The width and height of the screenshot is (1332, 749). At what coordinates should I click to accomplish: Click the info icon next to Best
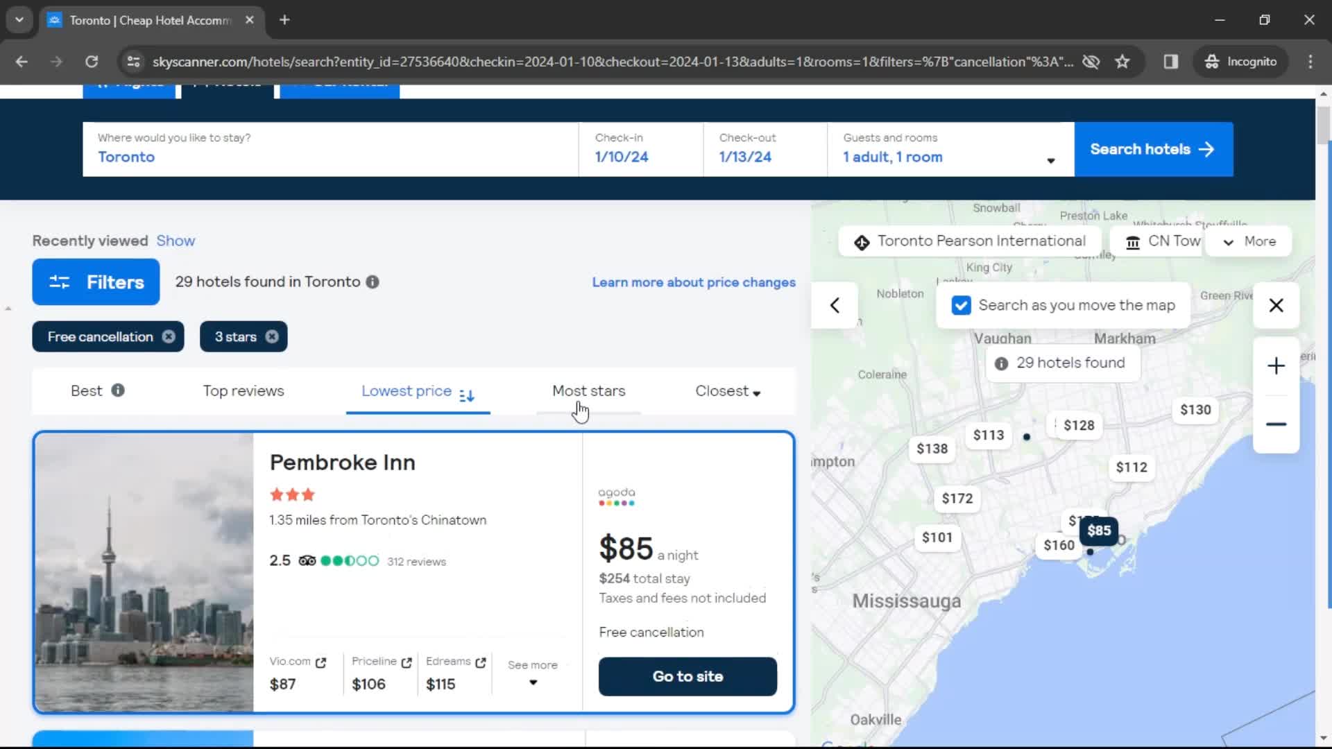click(x=118, y=390)
